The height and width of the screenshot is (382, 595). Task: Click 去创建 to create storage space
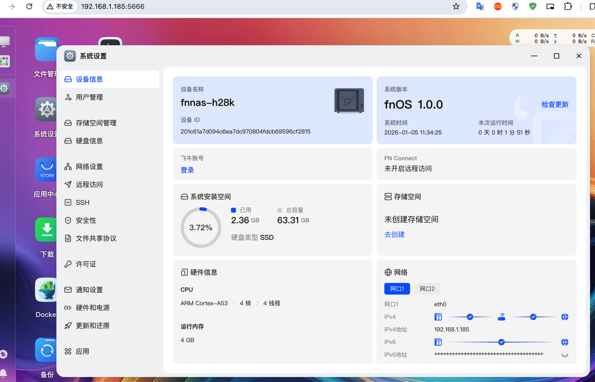pos(395,234)
